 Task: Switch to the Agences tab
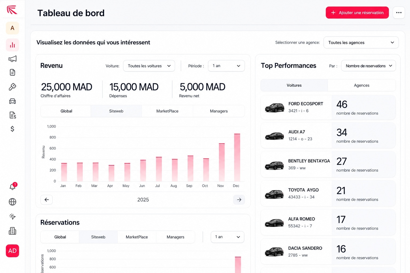(362, 85)
